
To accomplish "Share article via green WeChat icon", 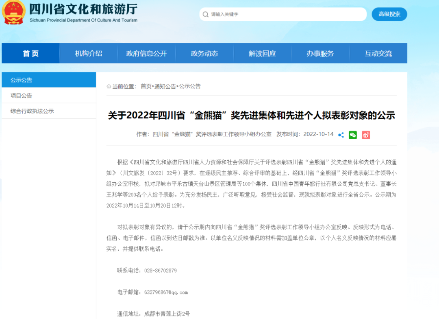I will [x=353, y=135].
